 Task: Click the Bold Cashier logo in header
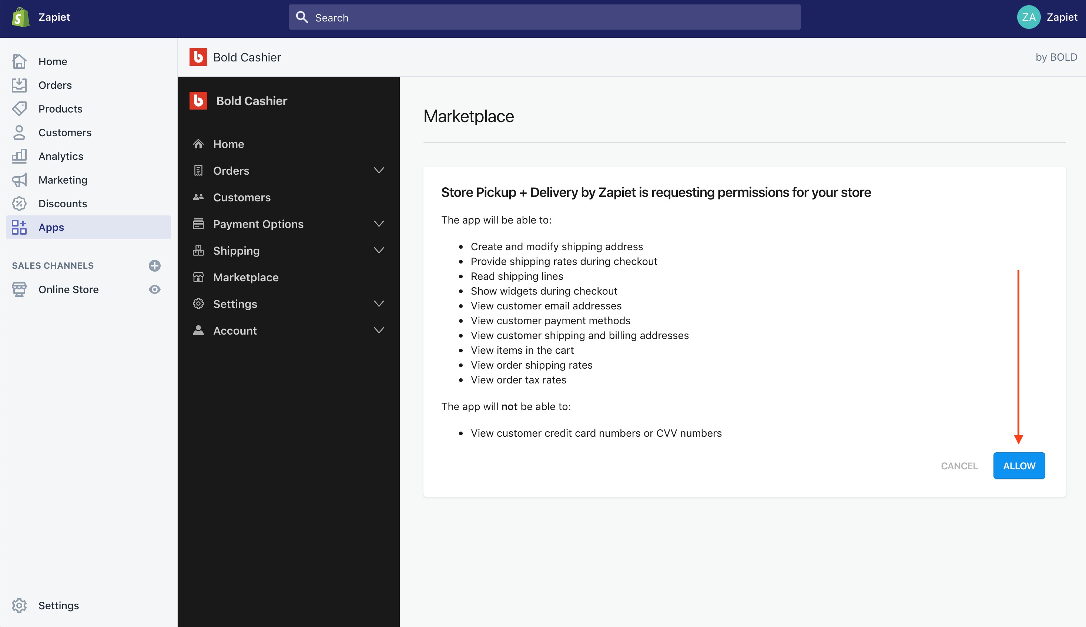[x=198, y=57]
